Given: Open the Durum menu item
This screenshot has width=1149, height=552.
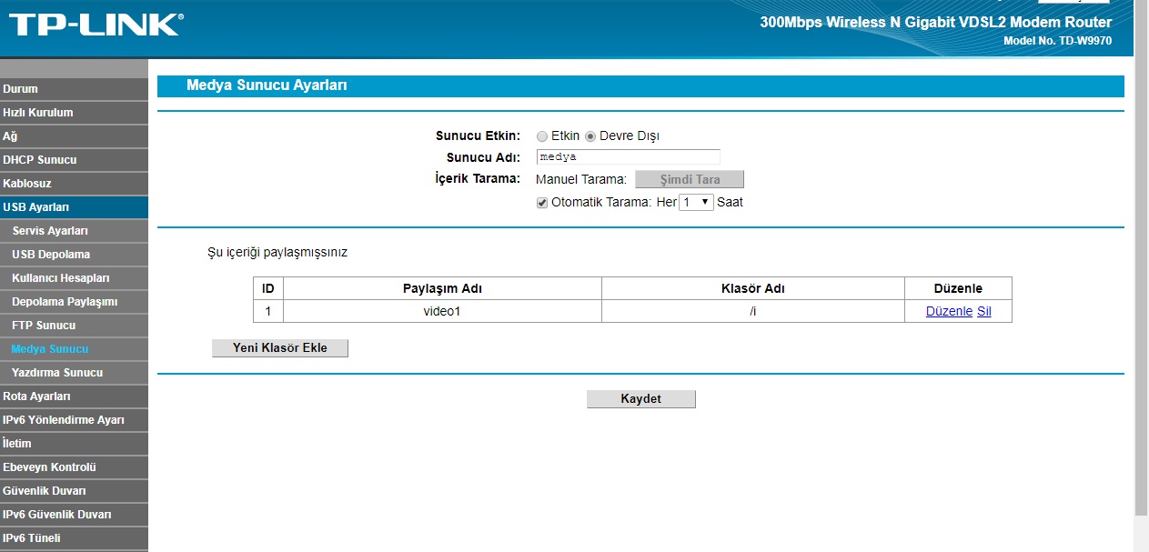Looking at the screenshot, I should point(74,89).
